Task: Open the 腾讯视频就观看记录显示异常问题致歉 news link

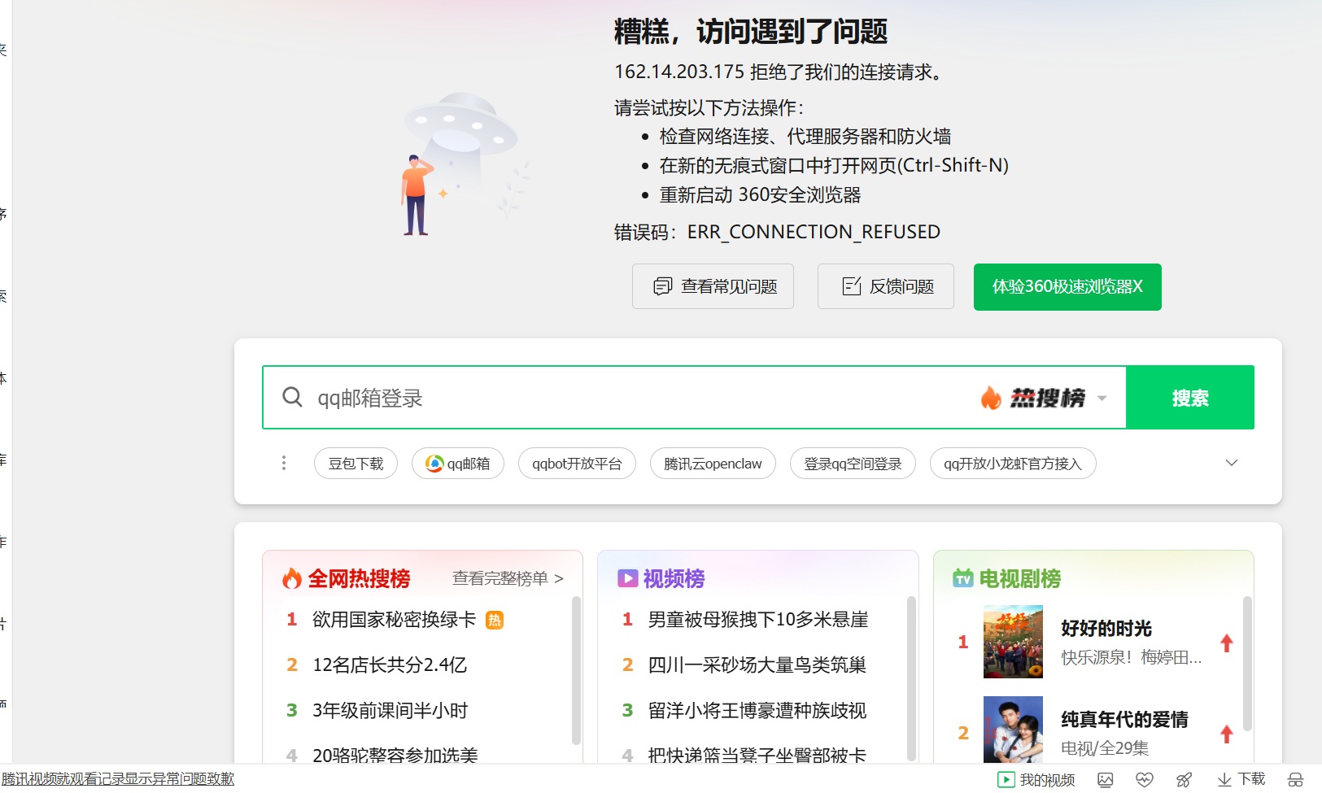Action: 118,779
